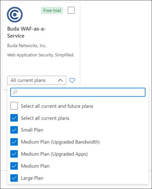Screen dimensions: 152x189
Task: Click the magnifier icon in plan search box
Action: click(15, 92)
